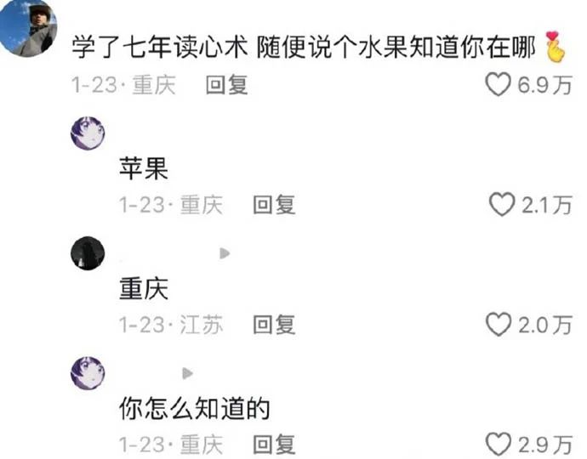The height and width of the screenshot is (459, 587).
Task: Tap the reply-to arrow beside the dark avatar
Action: (x=225, y=253)
